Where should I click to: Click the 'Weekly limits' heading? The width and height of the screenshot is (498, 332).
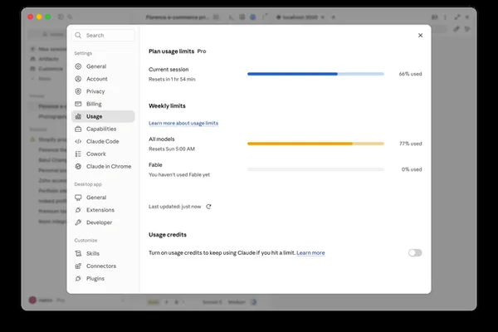(x=167, y=105)
